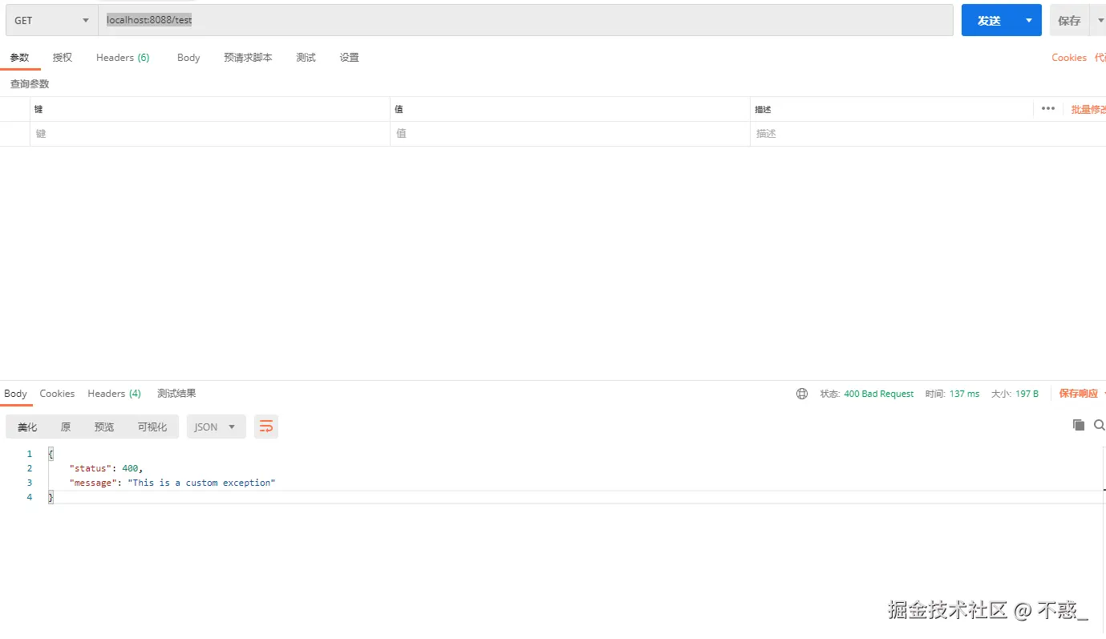Viewport: 1106px width, 639px height.
Task: Expand the arrow next to 保存
Action: pos(1100,21)
